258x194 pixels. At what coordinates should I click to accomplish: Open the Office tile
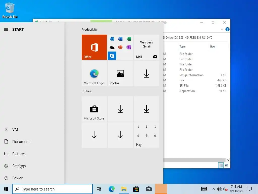click(94, 47)
